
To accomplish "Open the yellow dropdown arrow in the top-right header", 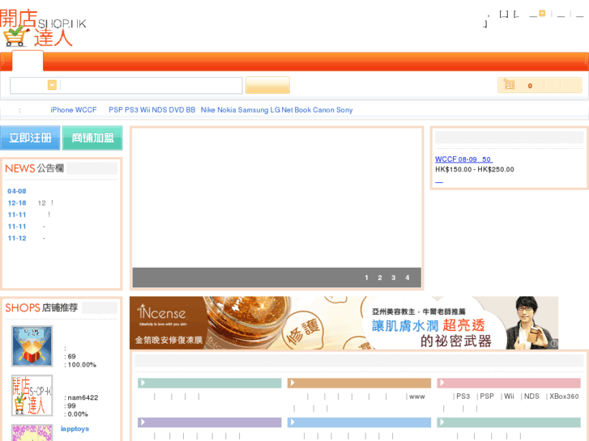I will tap(542, 14).
